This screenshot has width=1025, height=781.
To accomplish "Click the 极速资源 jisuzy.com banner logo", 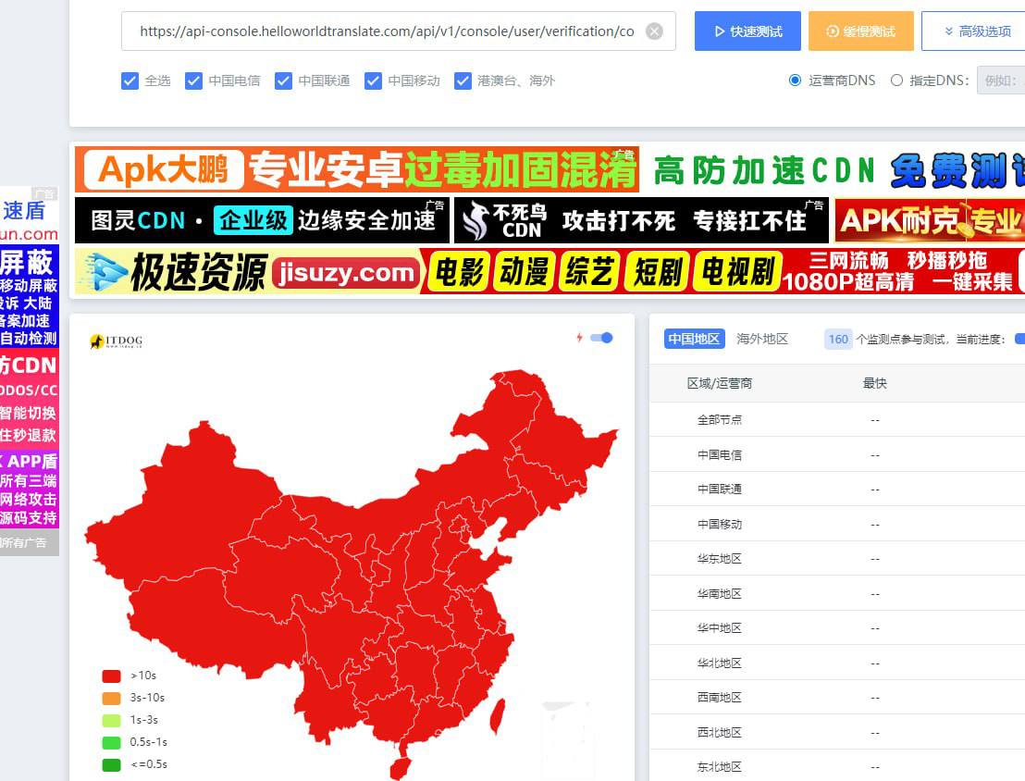I will [x=250, y=272].
